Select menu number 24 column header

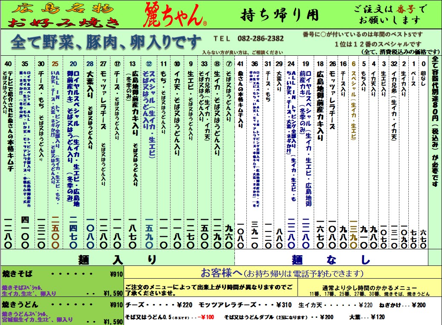tap(291, 64)
